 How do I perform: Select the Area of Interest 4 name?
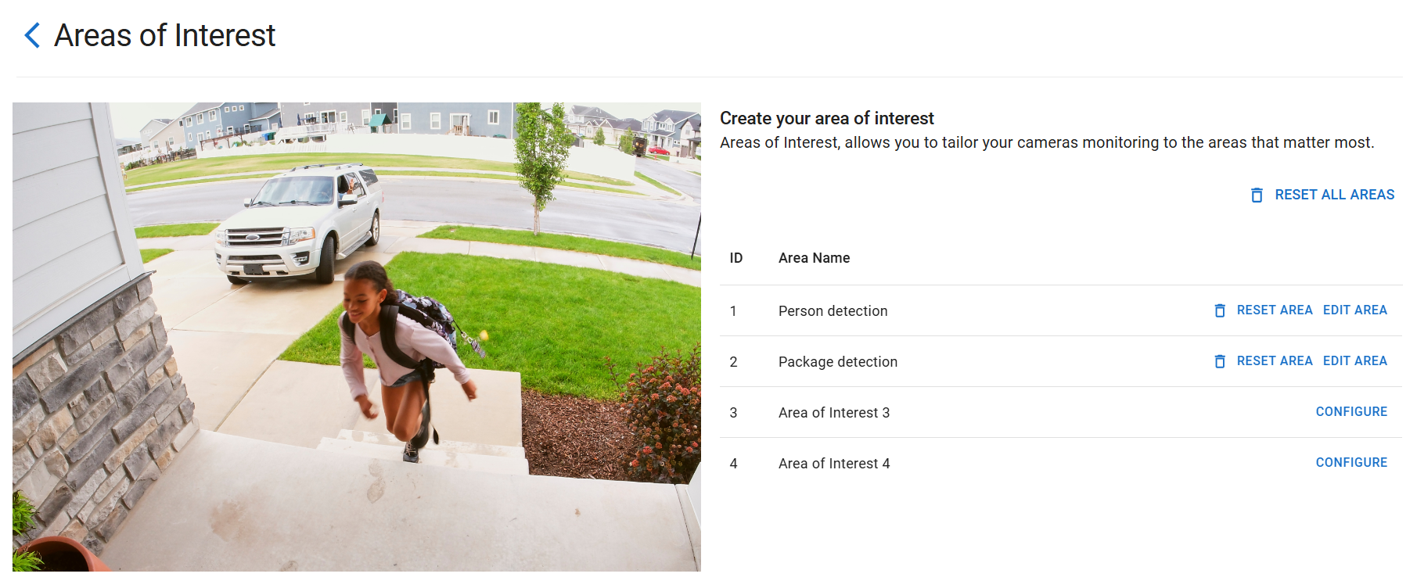pos(833,464)
